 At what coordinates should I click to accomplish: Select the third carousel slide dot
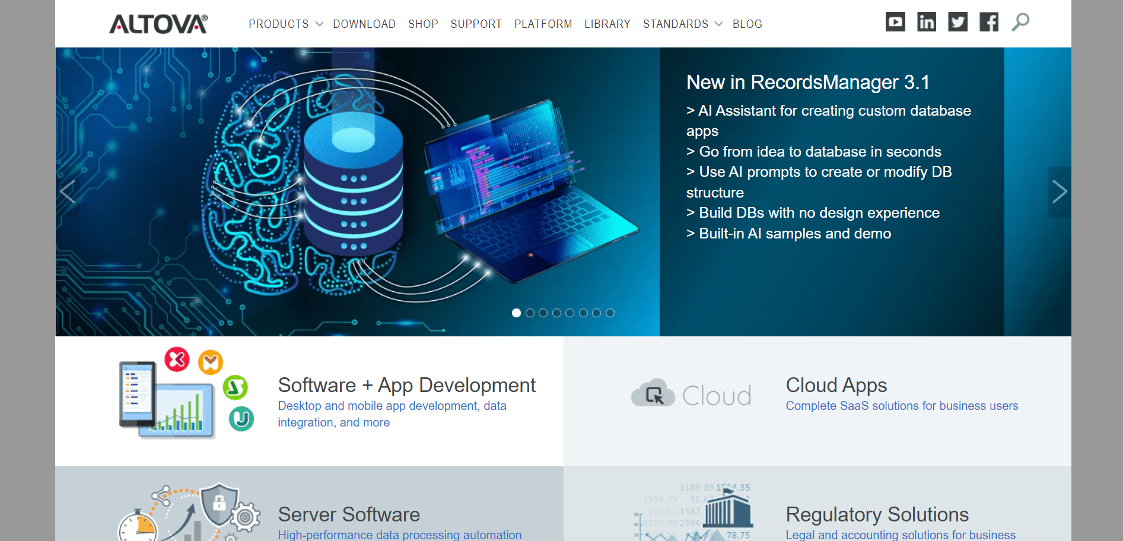(543, 313)
